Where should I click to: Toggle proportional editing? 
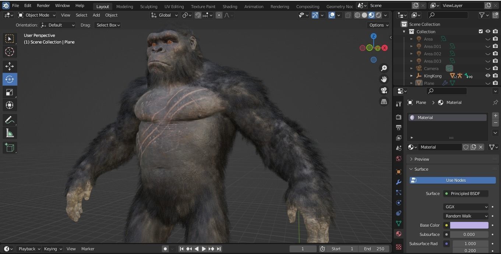pyautogui.click(x=219, y=15)
